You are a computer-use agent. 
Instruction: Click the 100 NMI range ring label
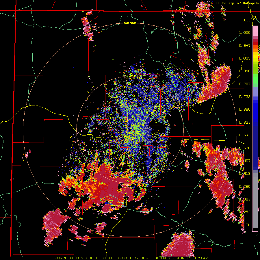130,23
